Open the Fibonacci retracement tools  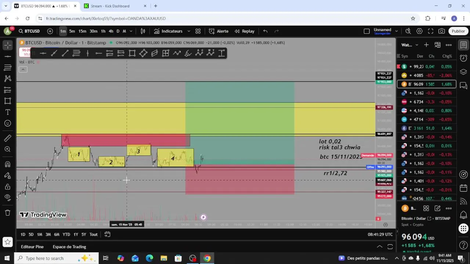click(7, 67)
